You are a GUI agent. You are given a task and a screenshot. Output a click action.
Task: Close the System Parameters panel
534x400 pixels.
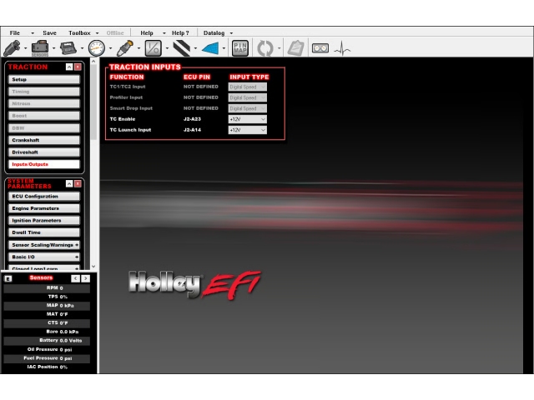click(x=78, y=183)
